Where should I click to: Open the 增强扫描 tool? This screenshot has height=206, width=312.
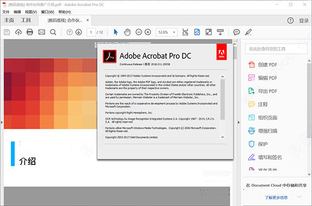point(263,131)
